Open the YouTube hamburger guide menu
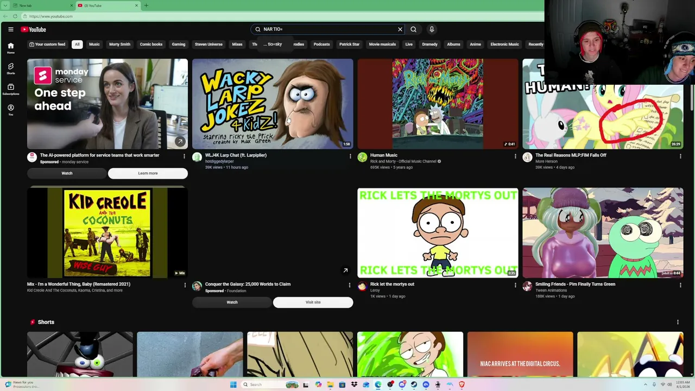 pos(10,29)
